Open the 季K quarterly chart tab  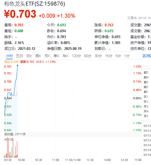(x=57, y=56)
